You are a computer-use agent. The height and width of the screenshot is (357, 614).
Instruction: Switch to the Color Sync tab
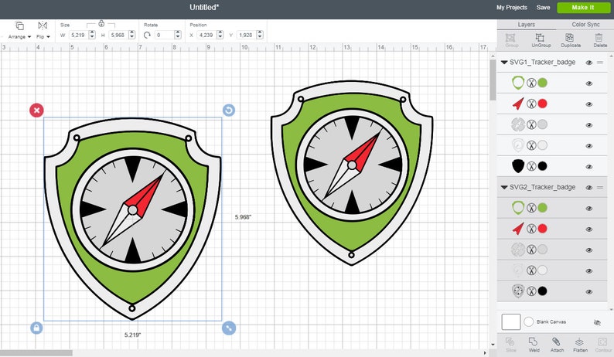[585, 24]
